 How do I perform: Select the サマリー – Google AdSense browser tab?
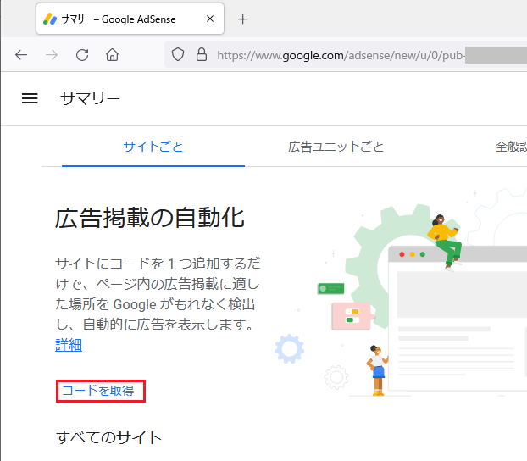119,19
